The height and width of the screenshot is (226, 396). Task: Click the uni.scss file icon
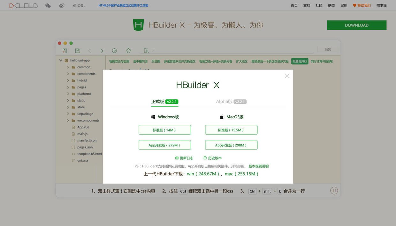pos(73,160)
